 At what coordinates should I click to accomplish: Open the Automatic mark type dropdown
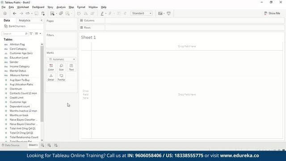[x=61, y=59]
